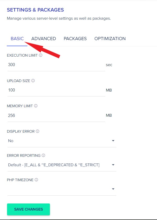Show the Error Reporting info icon
The height and width of the screenshot is (220, 157).
[43, 155]
